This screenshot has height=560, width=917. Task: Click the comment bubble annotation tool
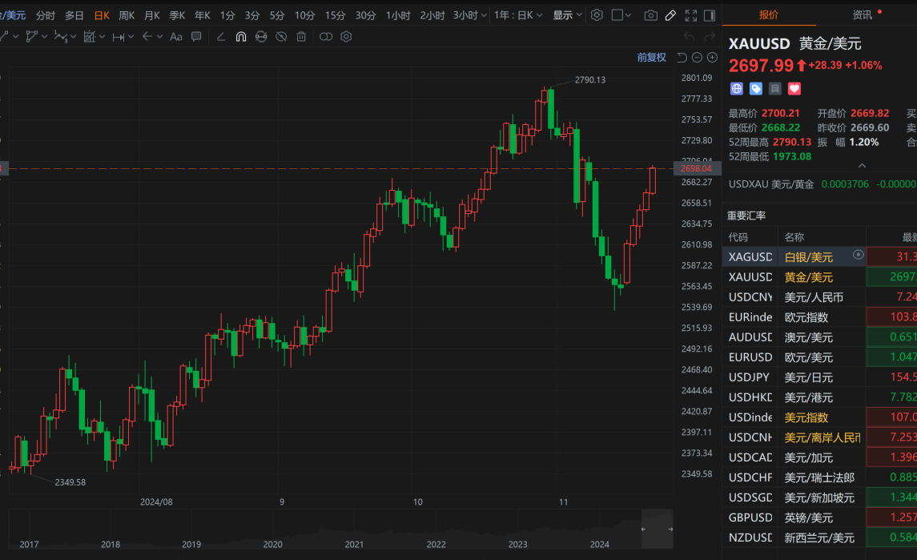[197, 37]
